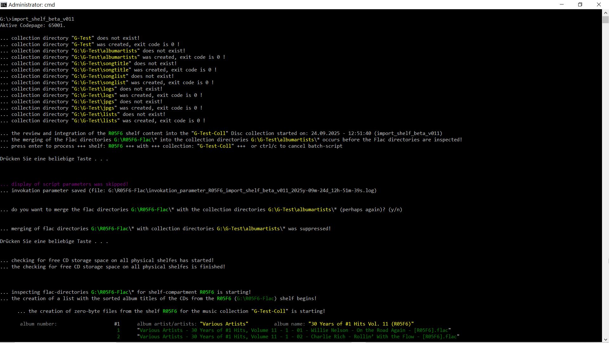This screenshot has width=609, height=343.
Task: Close the Administrator cmd window
Action: (x=599, y=4)
